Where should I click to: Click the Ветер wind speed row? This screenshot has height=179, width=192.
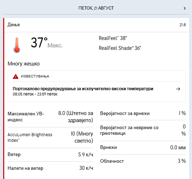[x=50, y=155]
